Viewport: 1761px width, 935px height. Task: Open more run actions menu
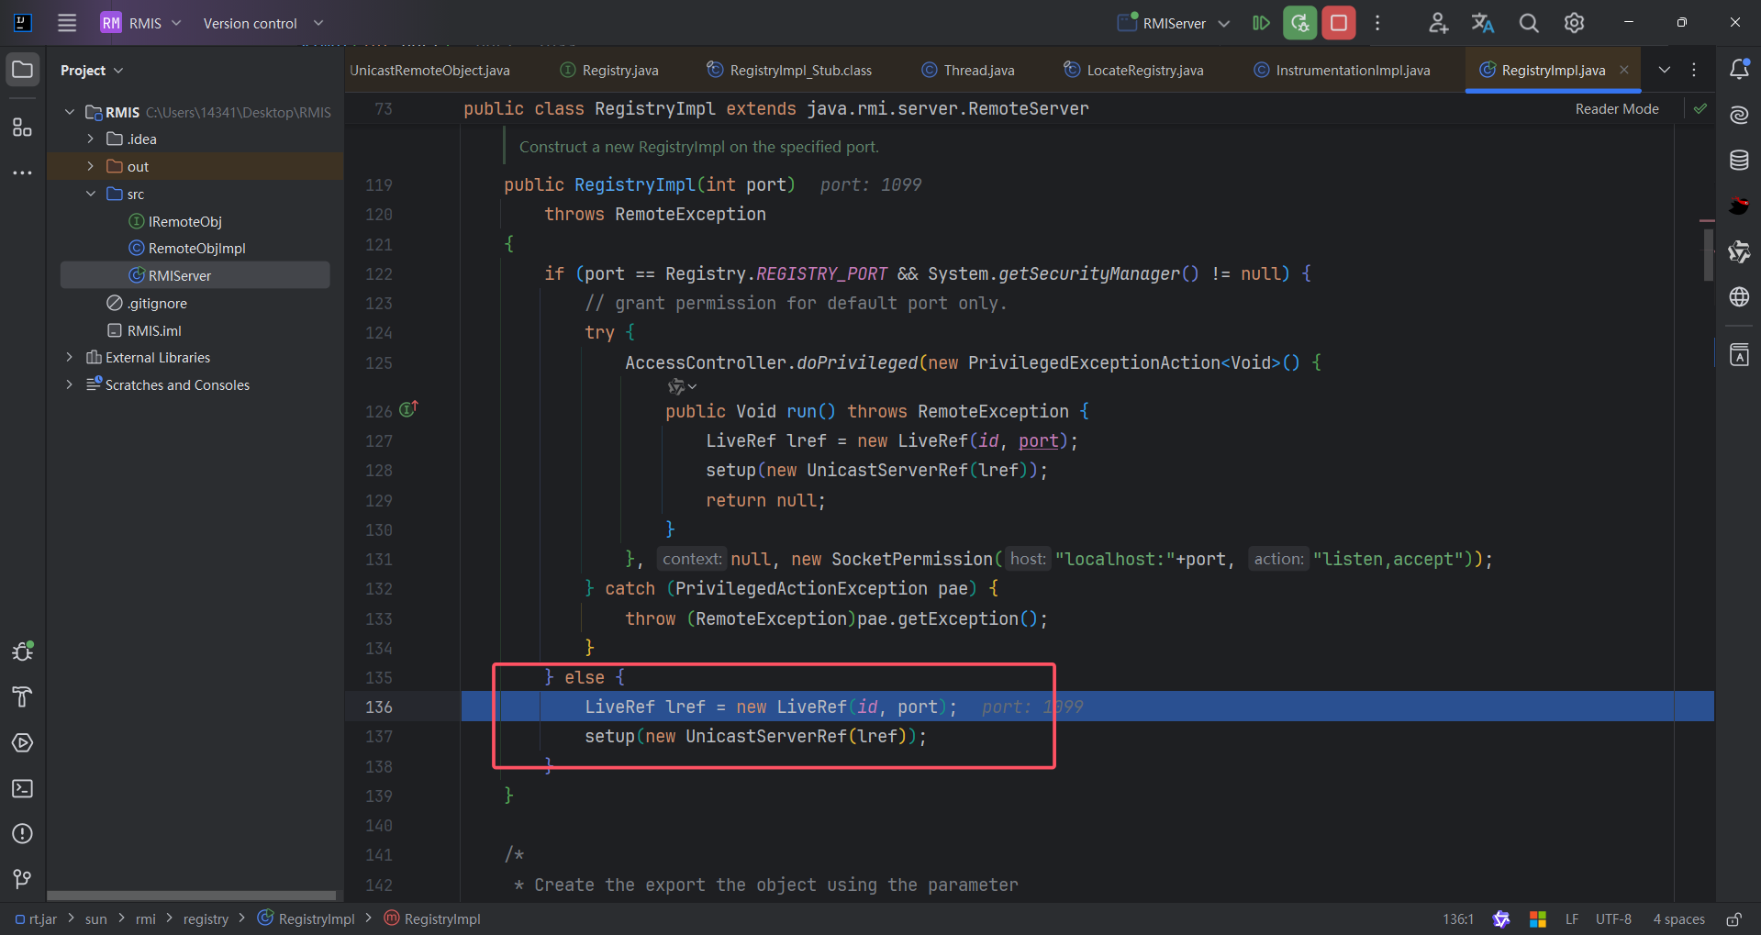[x=1377, y=23]
